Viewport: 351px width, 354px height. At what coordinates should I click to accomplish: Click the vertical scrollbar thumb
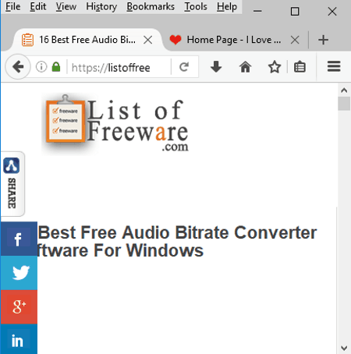click(344, 104)
